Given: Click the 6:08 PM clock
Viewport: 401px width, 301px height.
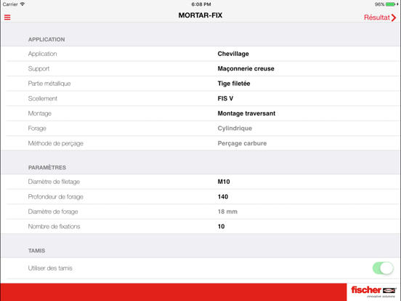Looking at the screenshot, I should click(201, 4).
